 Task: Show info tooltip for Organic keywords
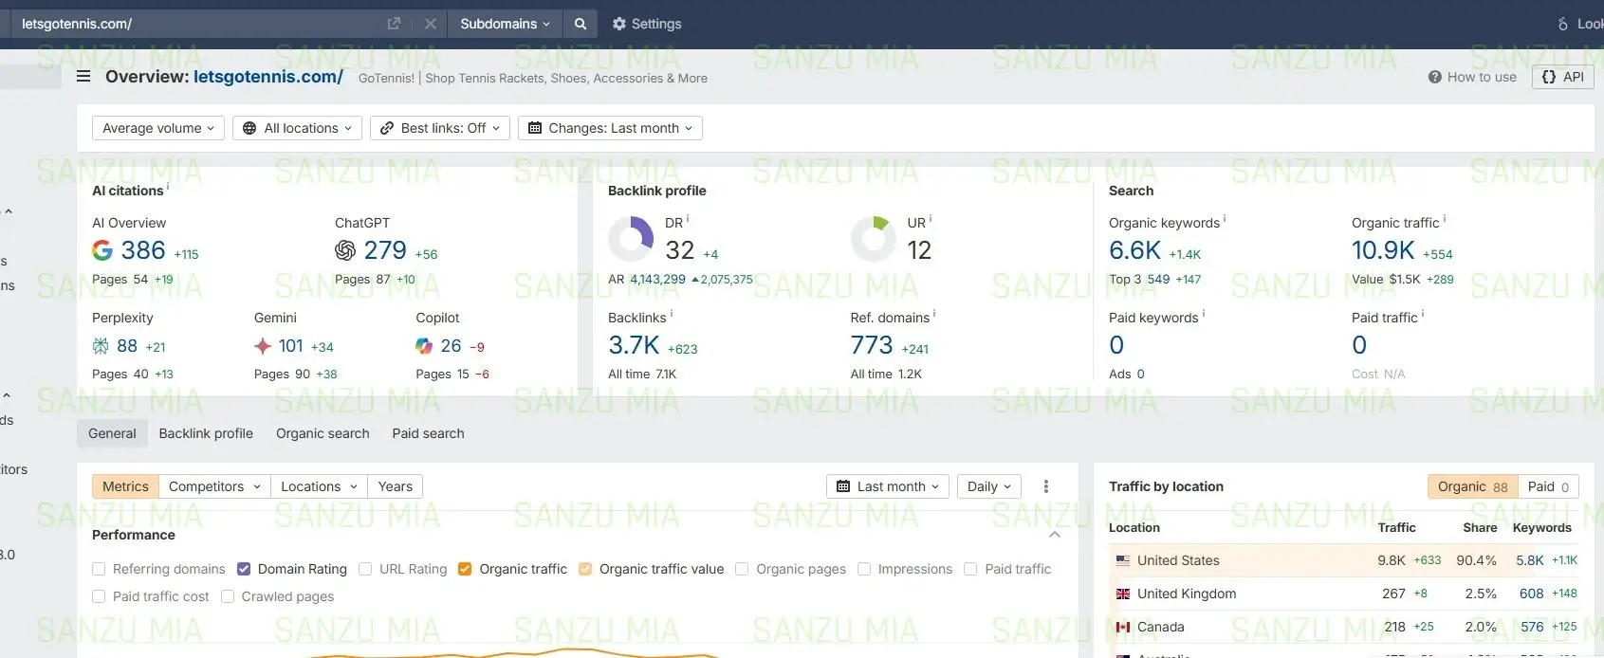pos(1225,219)
